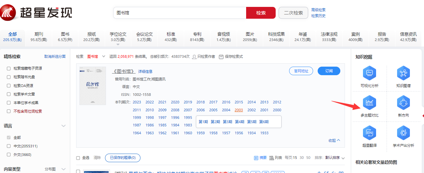Viewport: 424px width, 173px height.
Task: Open the 超星翻译 translation icon
Action: 369,133
